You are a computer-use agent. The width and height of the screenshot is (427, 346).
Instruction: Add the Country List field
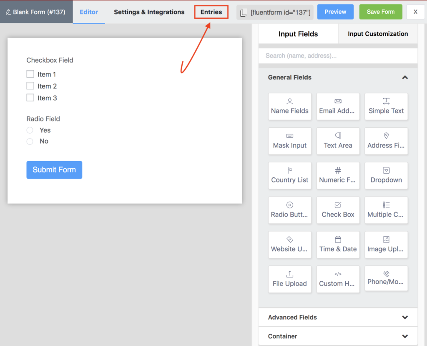click(x=289, y=175)
